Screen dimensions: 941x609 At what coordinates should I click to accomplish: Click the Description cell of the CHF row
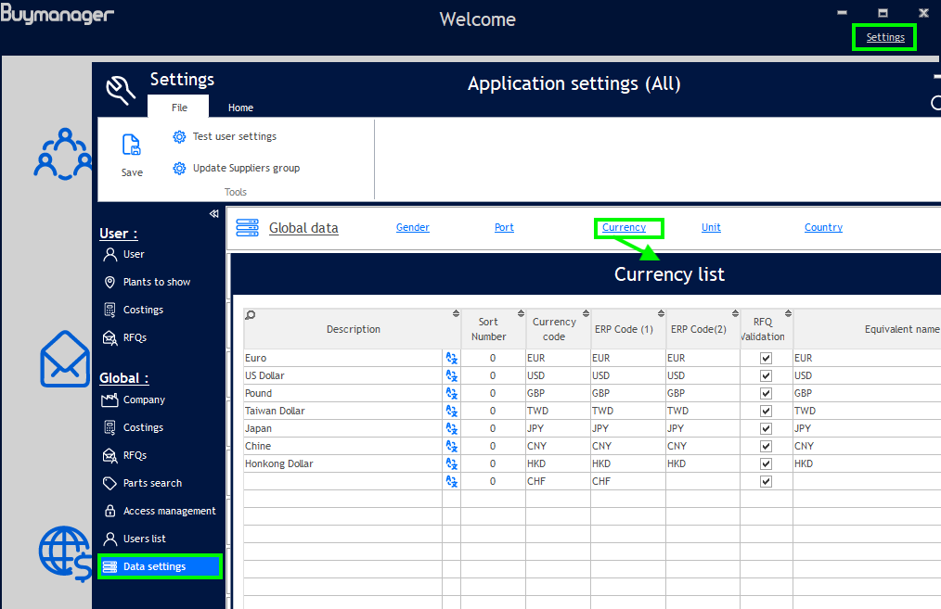point(342,481)
